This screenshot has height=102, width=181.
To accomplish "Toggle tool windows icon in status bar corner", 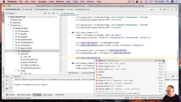I will (3, 98).
